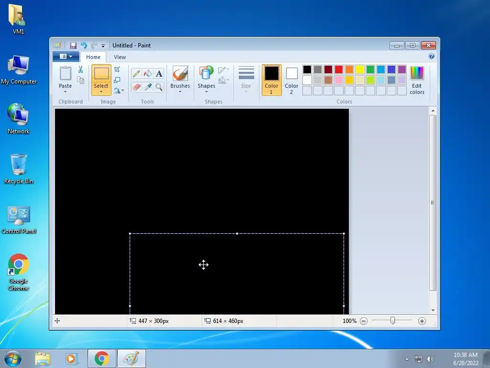Screen dimensions: 490x368
Task: Activate the Color 1 foreground button
Action: click(271, 80)
